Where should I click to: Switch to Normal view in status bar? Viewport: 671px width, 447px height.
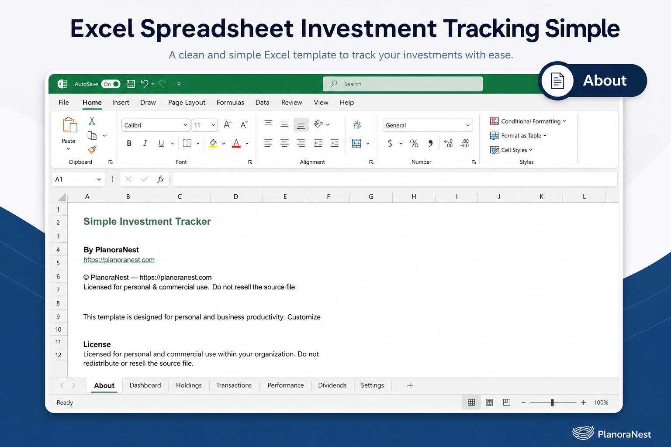click(471, 402)
